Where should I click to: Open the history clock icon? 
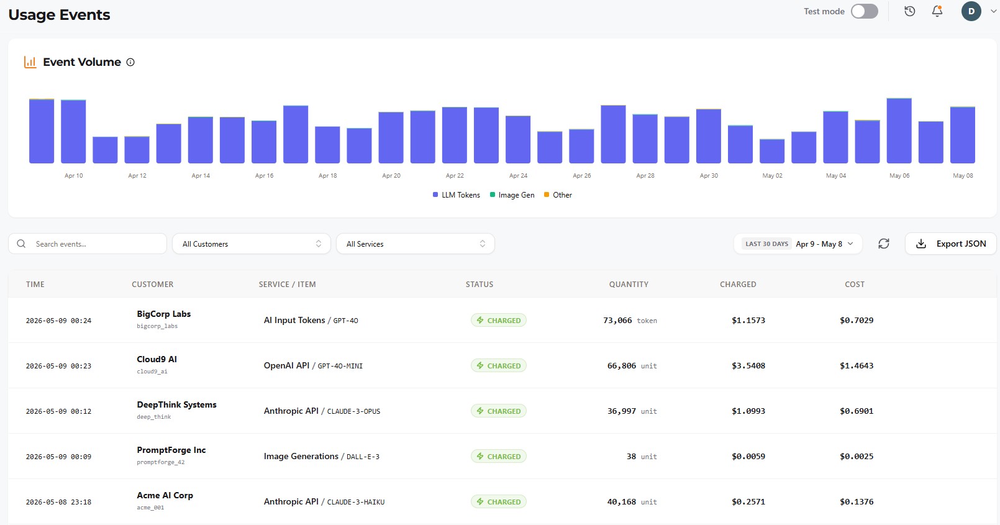909,11
